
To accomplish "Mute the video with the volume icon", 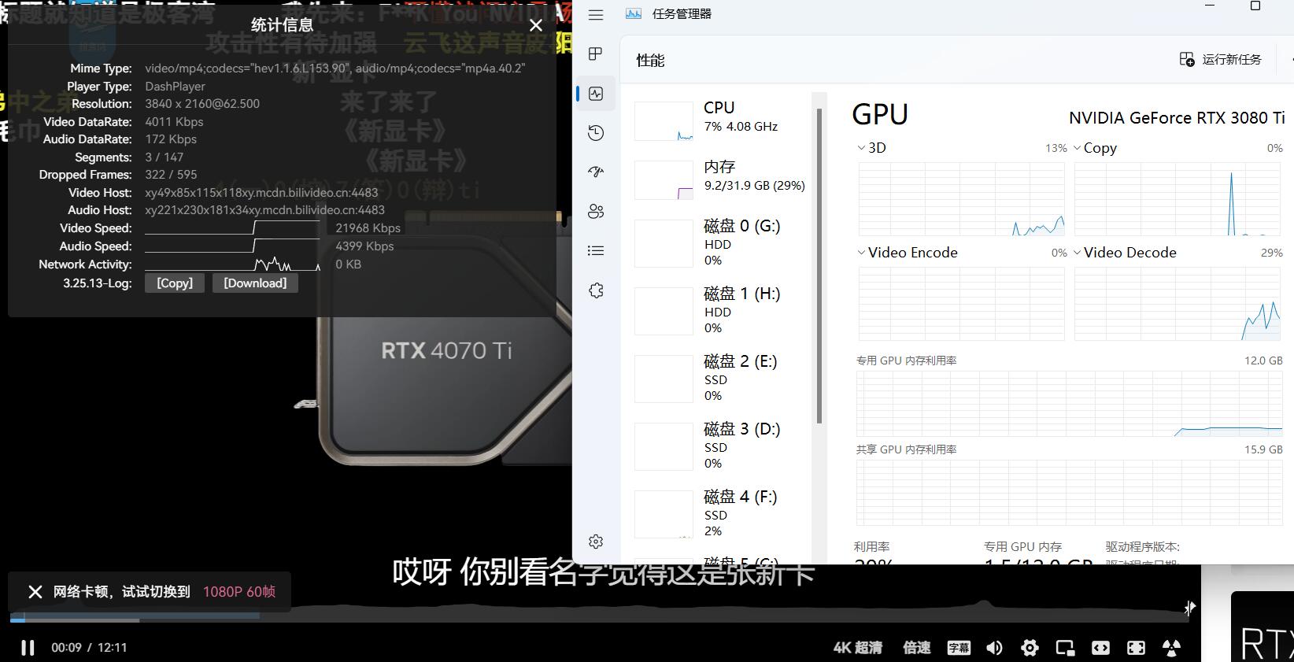I will [994, 648].
